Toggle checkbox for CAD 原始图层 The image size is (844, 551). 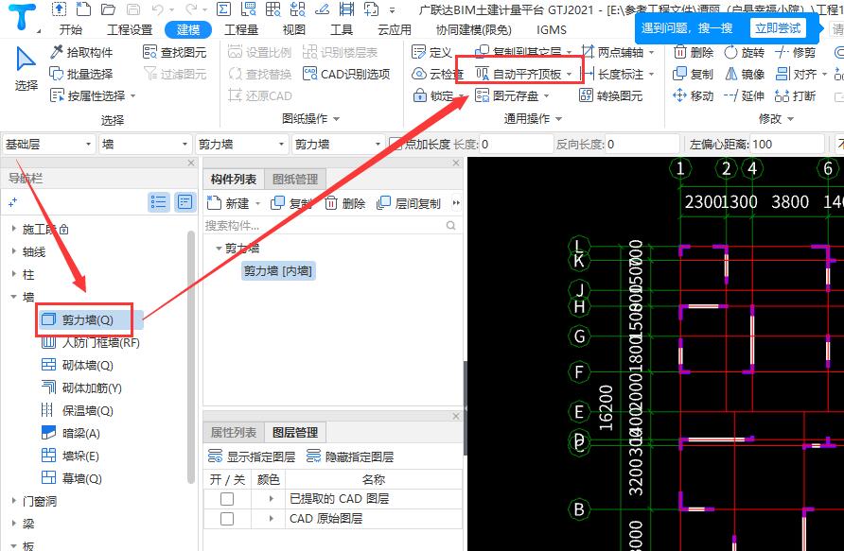point(227,519)
